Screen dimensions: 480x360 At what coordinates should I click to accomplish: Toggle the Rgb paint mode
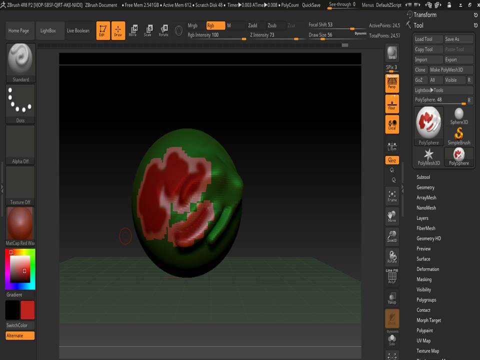(x=215, y=25)
